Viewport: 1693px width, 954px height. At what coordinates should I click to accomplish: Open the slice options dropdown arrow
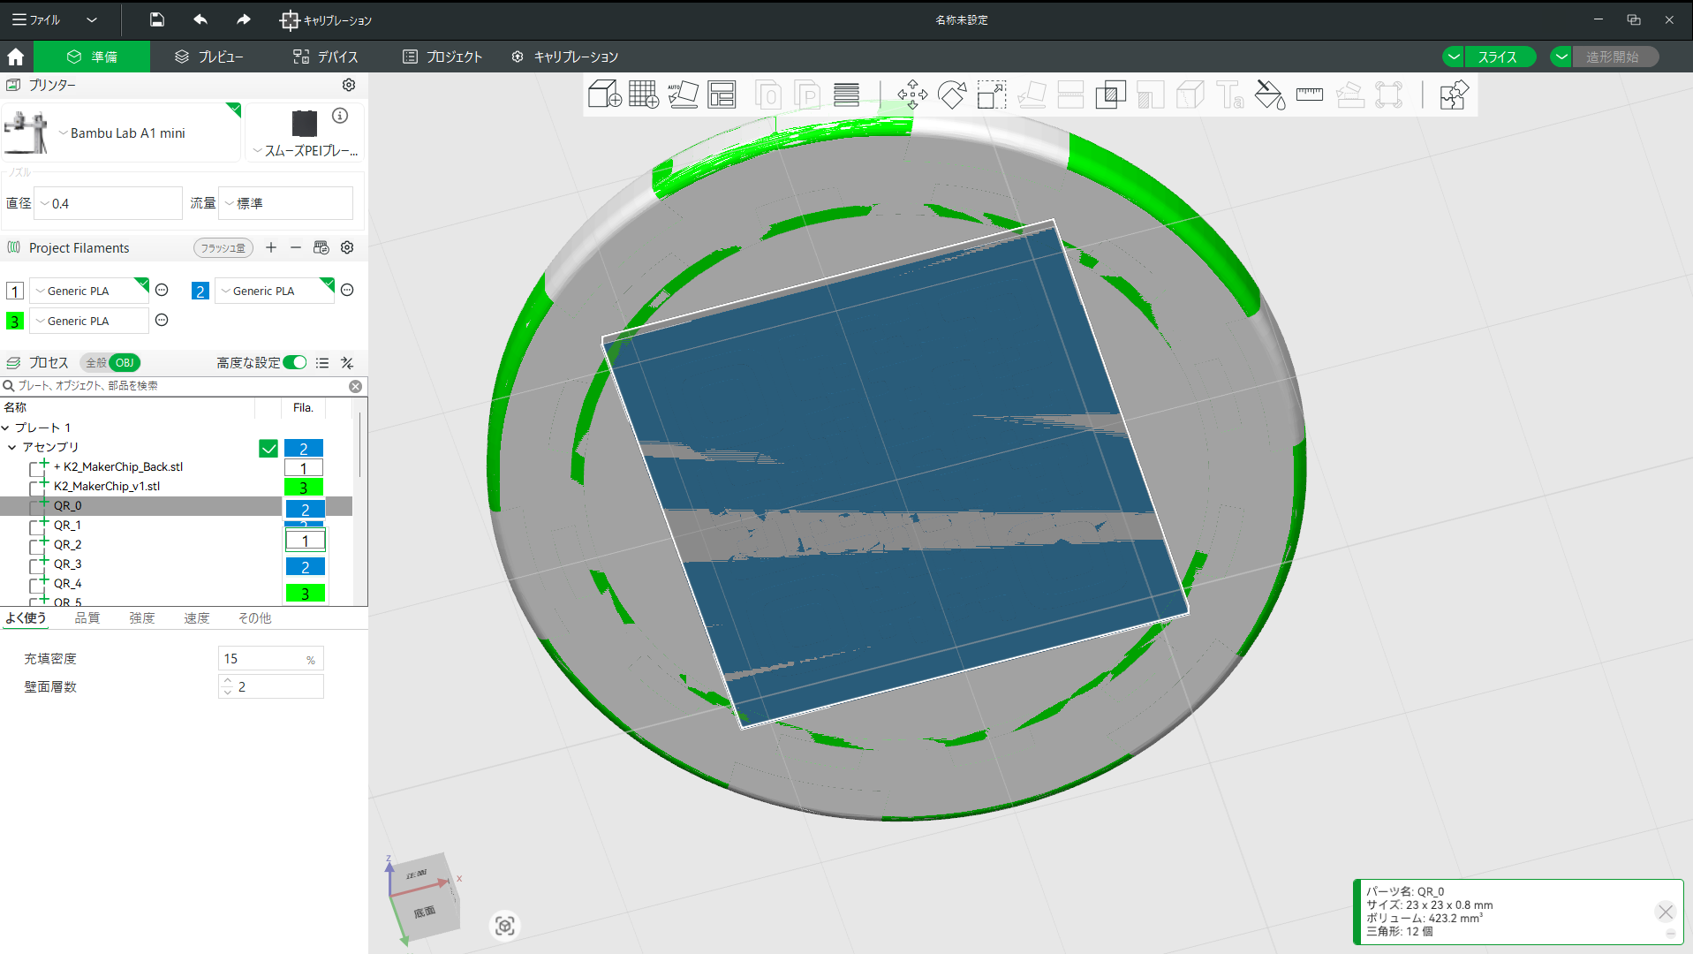click(1454, 57)
